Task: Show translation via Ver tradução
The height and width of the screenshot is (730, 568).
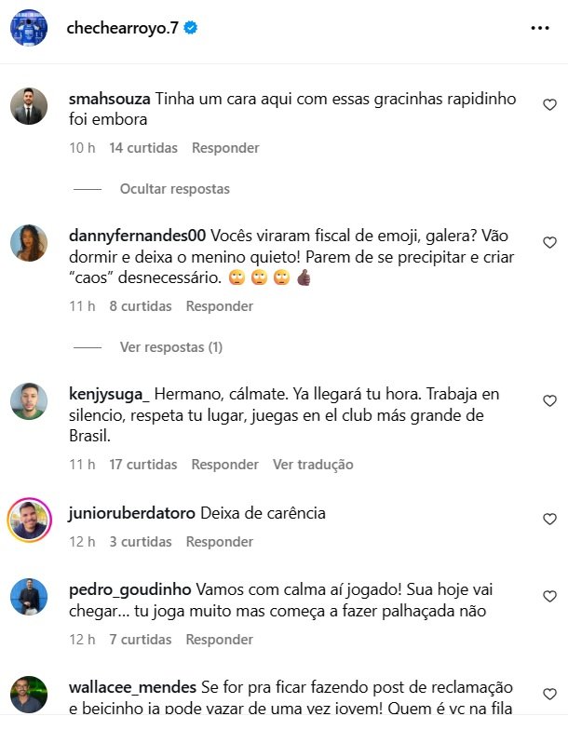Action: (x=313, y=465)
